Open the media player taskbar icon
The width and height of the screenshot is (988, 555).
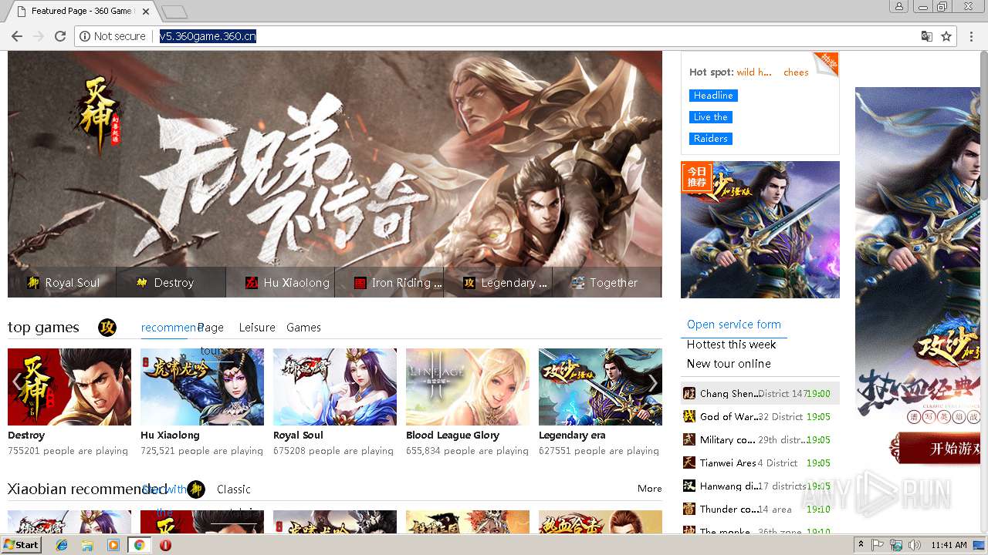point(113,545)
